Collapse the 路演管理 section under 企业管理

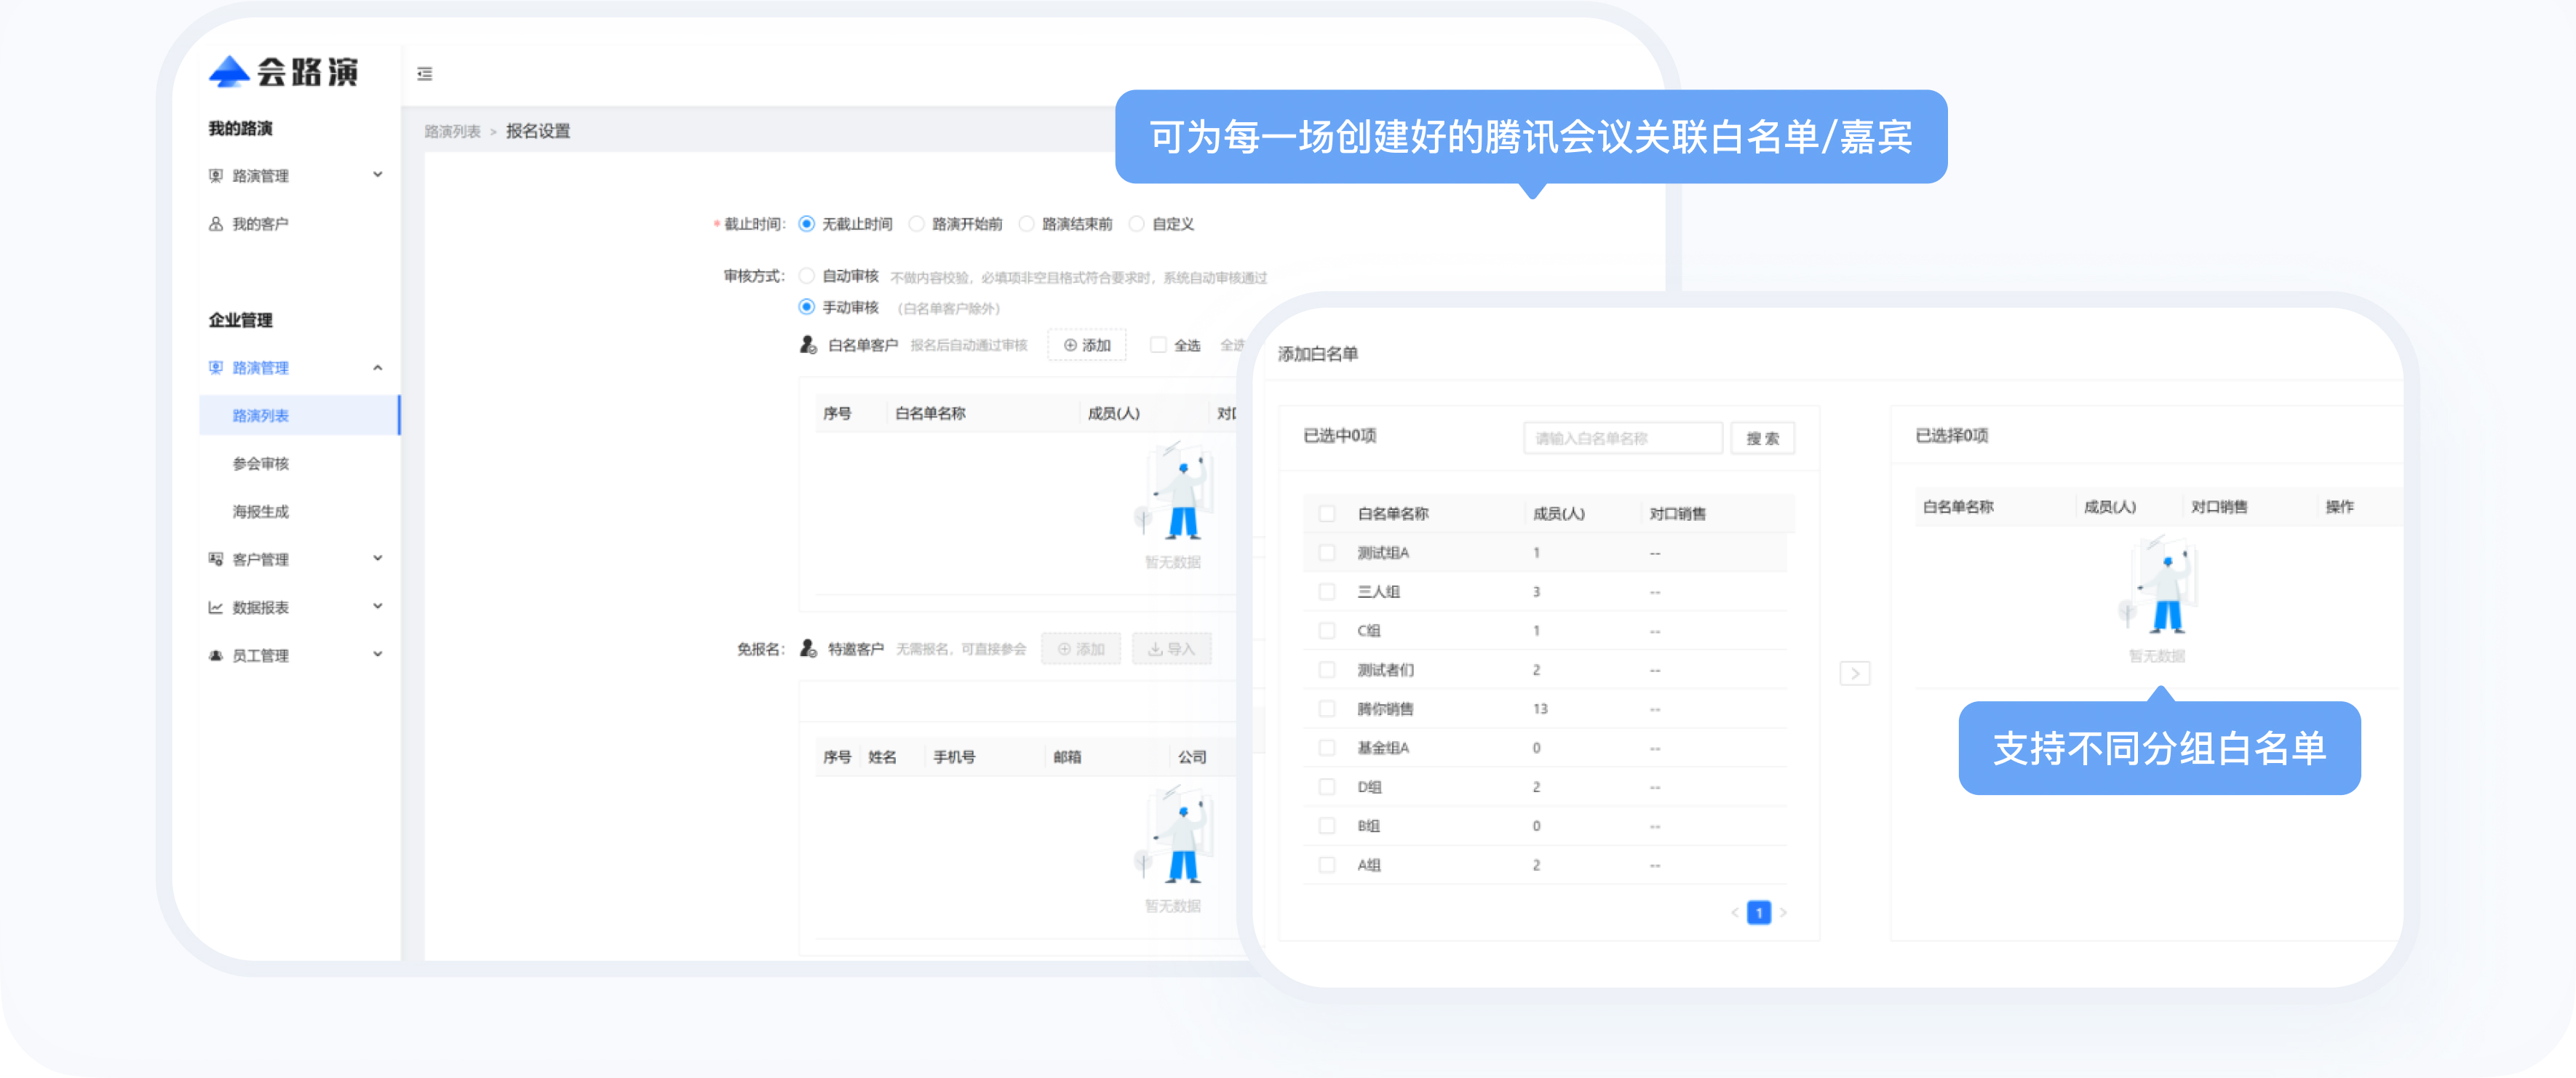coord(378,368)
